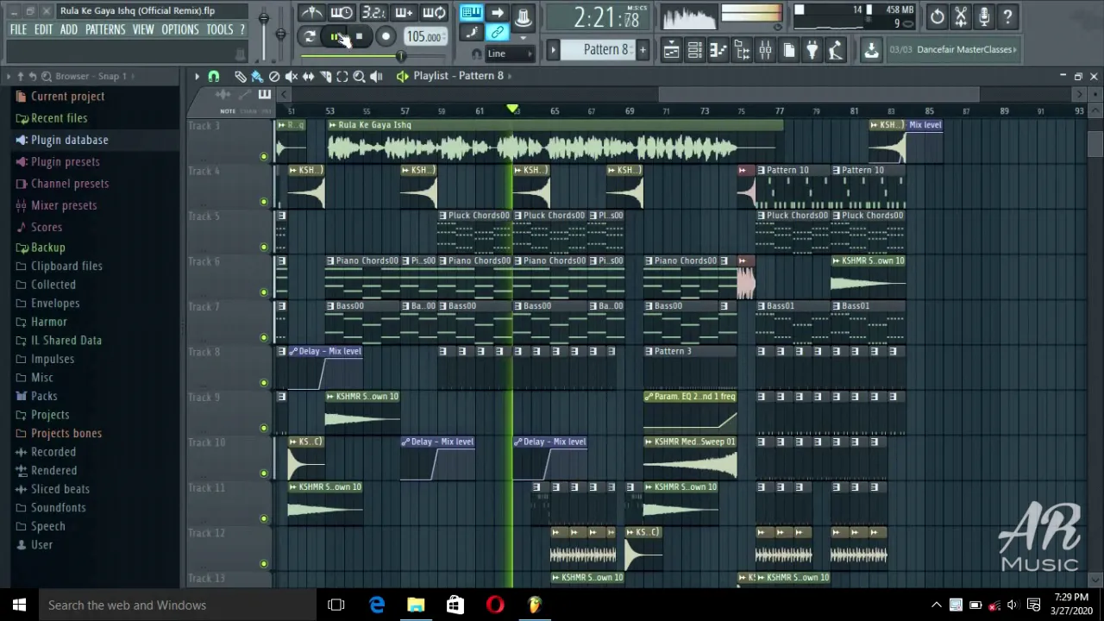Add new pattern with plus button
Viewport: 1104px width, 621px height.
(643, 50)
